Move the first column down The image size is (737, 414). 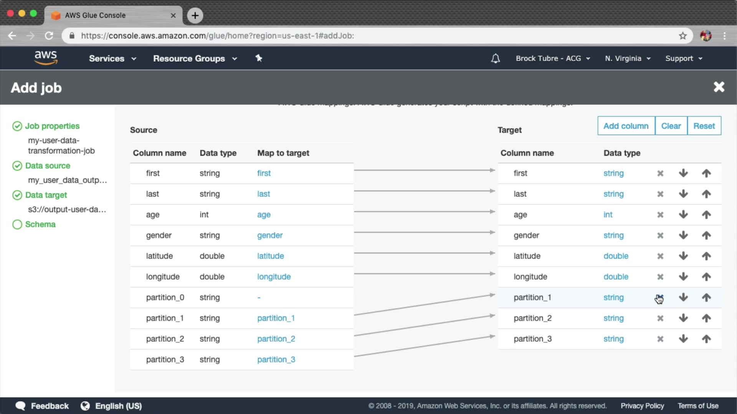tap(683, 173)
